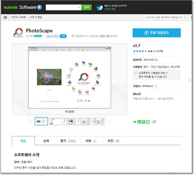The height and width of the screenshot is (175, 194).
Task: Open 개발사의 다른 S/W link
Action: point(144,99)
